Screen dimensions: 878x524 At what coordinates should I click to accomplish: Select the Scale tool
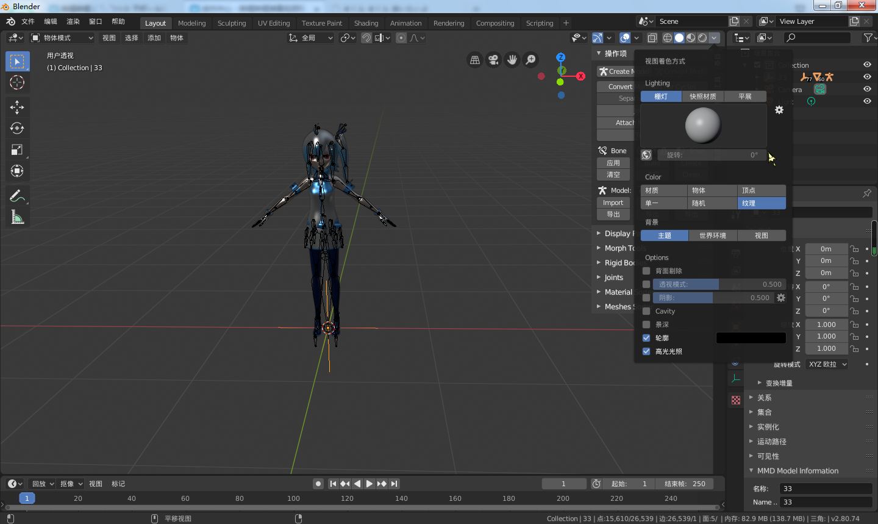pyautogui.click(x=17, y=150)
